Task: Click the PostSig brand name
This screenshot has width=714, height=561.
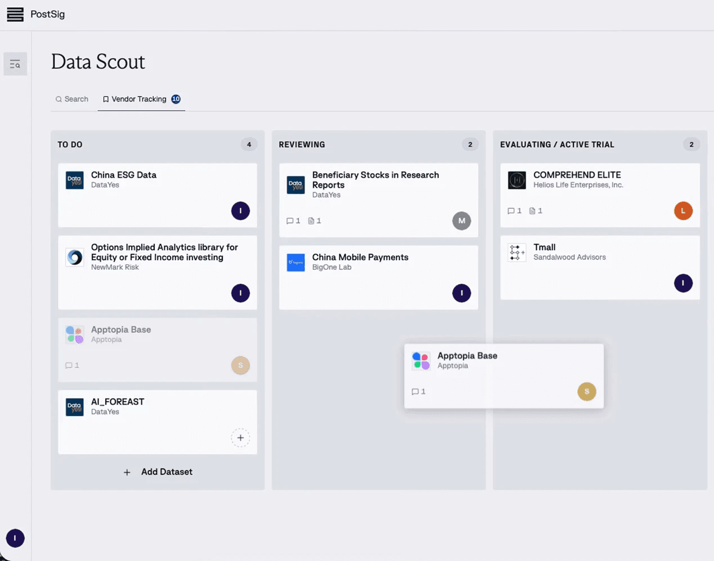Action: tap(48, 14)
